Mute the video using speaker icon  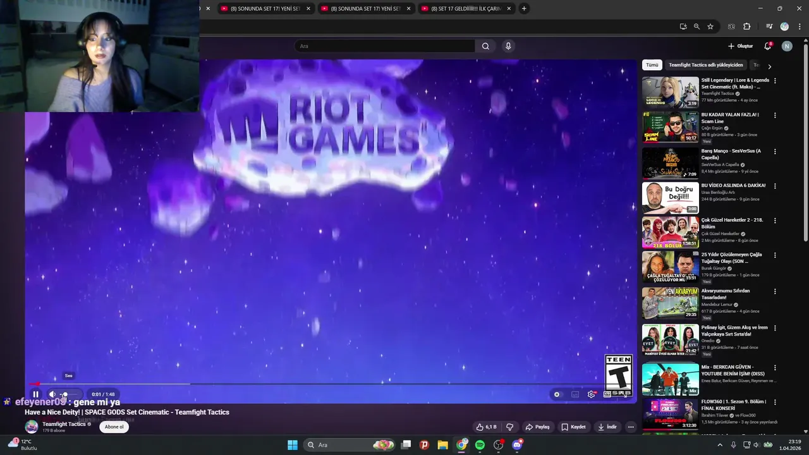click(52, 394)
